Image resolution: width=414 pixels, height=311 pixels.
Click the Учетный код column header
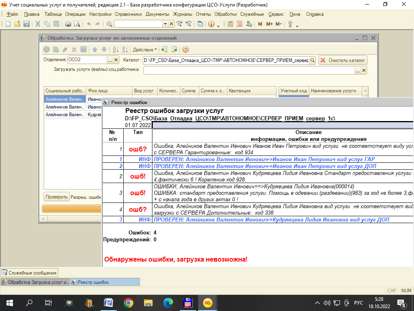point(294,91)
